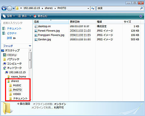Select nasne_home shared folder

pos(19,77)
